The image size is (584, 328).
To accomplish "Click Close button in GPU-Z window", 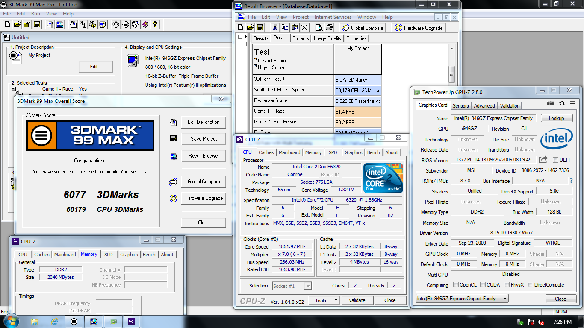I will click(x=560, y=299).
